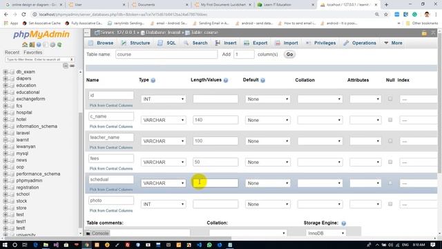
Task: Open the Export tab
Action: point(256,43)
